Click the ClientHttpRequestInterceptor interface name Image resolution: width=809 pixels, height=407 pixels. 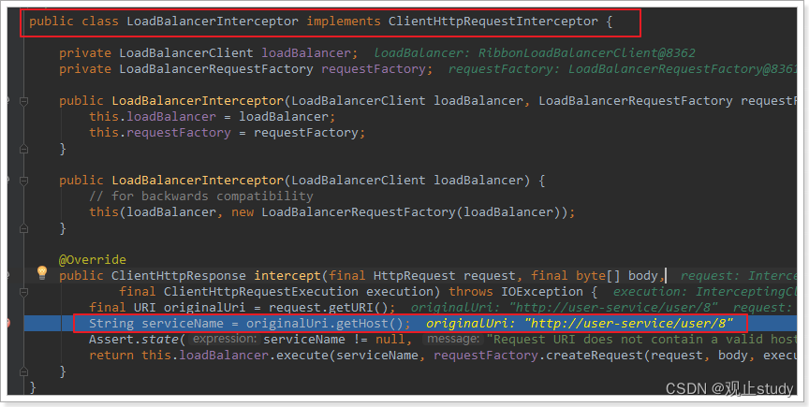click(x=493, y=22)
